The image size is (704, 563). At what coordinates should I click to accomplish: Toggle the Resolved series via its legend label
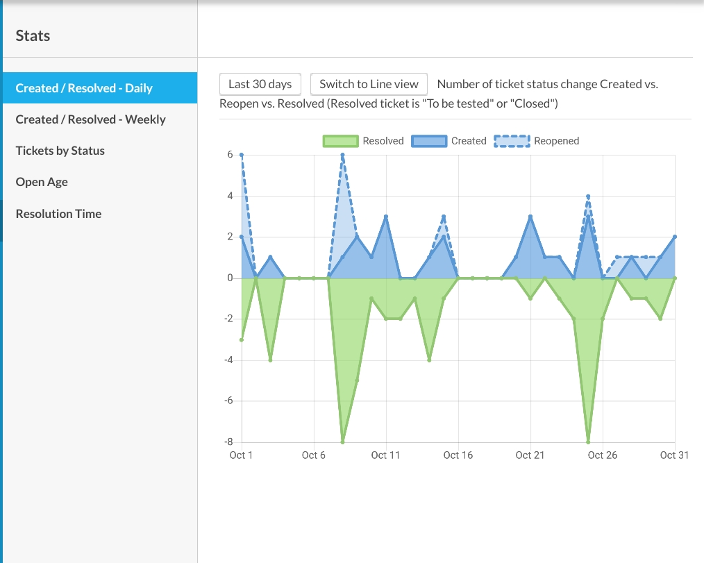[383, 141]
